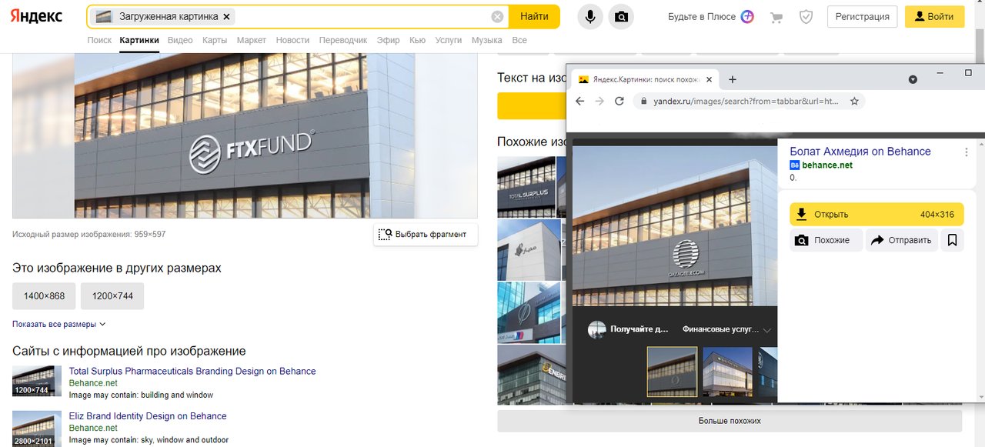985x447 pixels.
Task: Switch to the Видео tab
Action: click(180, 40)
